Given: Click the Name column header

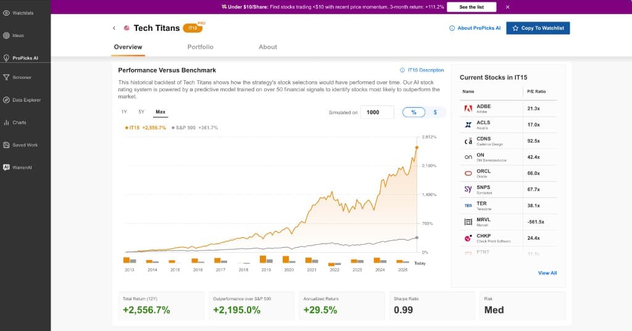Looking at the screenshot, I should pyautogui.click(x=468, y=91).
